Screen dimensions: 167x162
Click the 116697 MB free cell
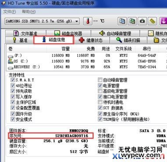[x=86, y=55]
